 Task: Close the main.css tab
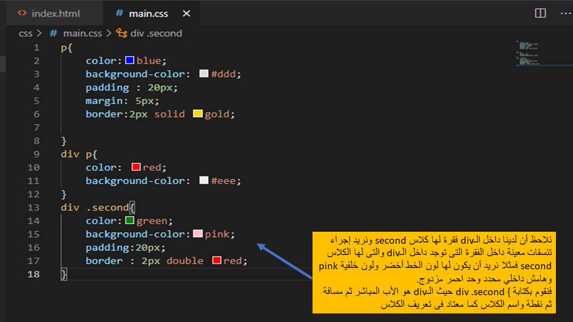(187, 13)
